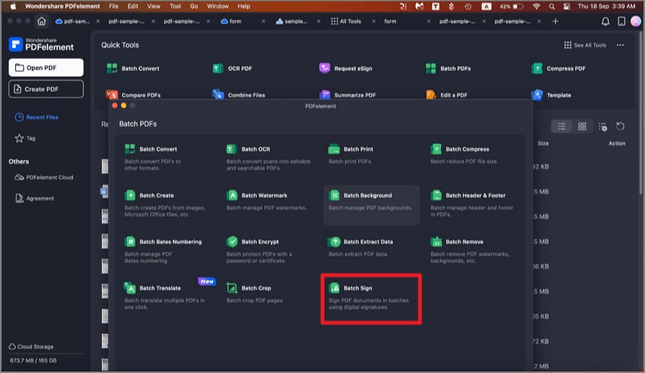The image size is (645, 373).
Task: Select Batch Background tool
Action: (372, 205)
